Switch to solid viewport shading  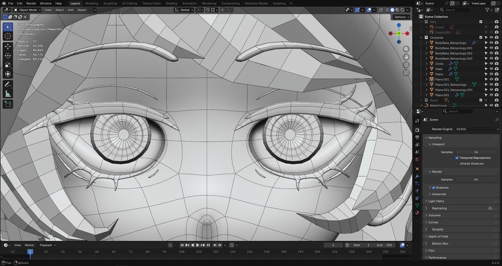(x=392, y=10)
